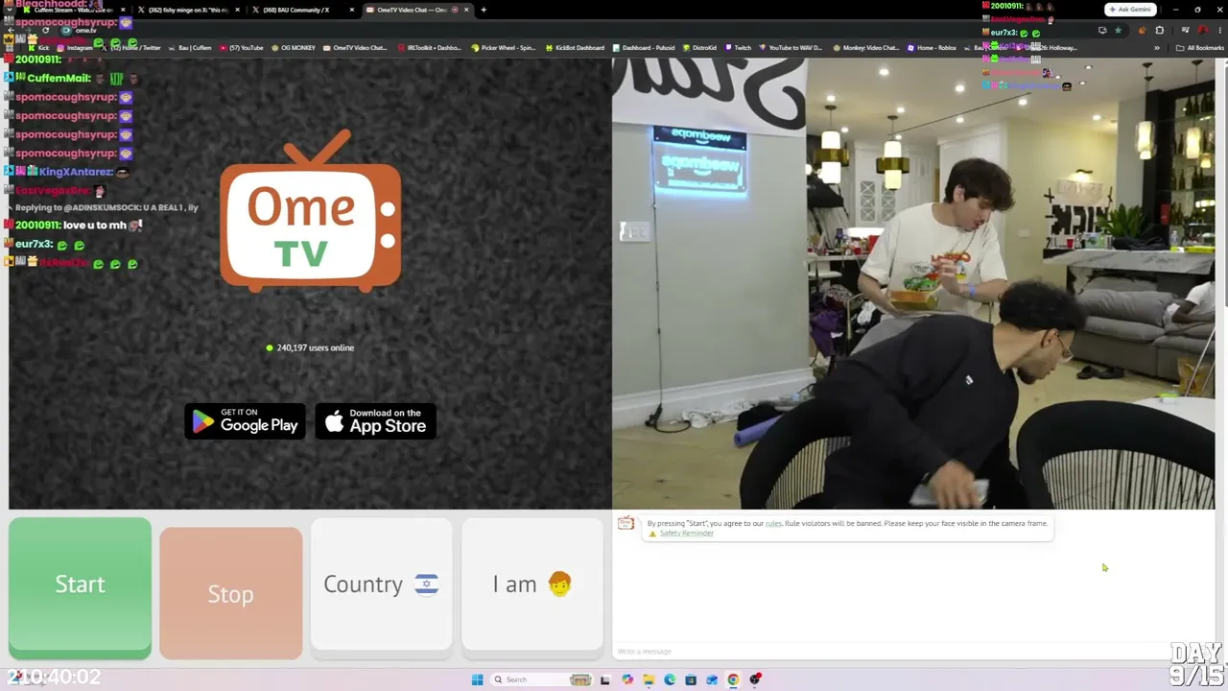
Task: Open Microsoft Edge from the taskbar
Action: click(670, 679)
